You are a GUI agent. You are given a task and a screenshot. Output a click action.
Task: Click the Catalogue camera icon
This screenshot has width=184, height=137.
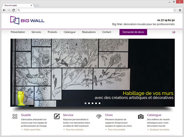(141, 117)
